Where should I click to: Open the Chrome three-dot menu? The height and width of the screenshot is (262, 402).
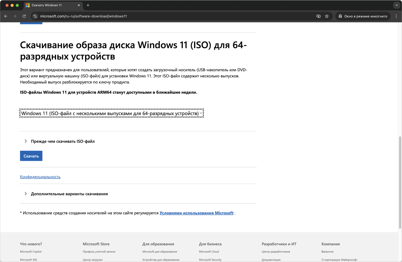click(x=396, y=16)
